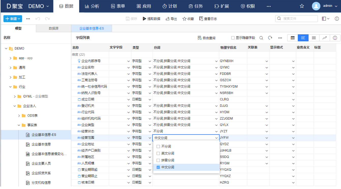
Task: Click the undo arrow icon
Action: pos(38,19)
